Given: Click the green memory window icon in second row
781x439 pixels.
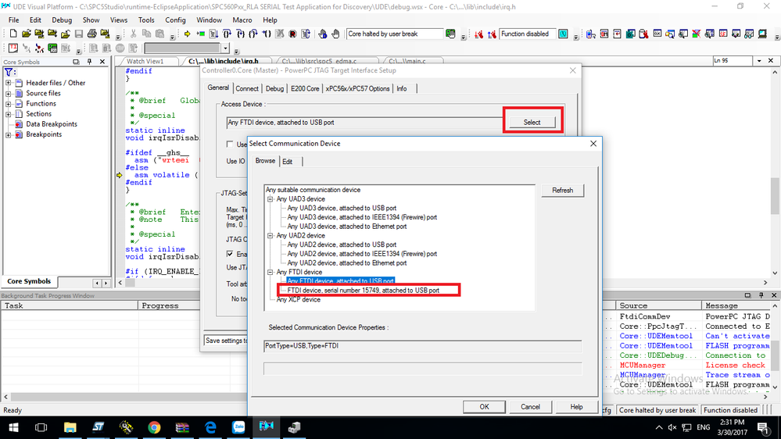Looking at the screenshot, I should [52, 48].
